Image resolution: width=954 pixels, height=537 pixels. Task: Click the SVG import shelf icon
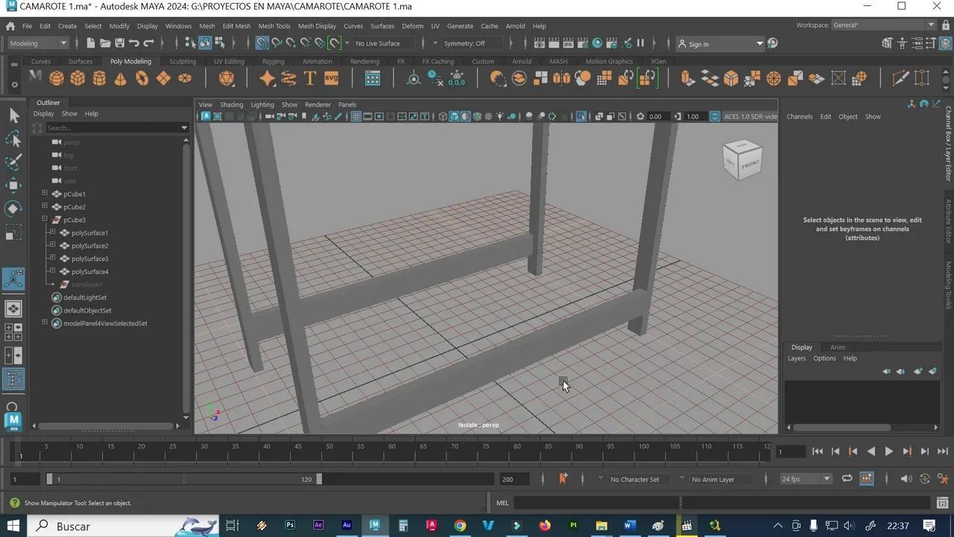tap(331, 78)
